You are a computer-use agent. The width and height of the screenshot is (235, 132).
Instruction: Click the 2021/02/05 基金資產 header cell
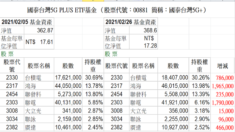click(27, 22)
